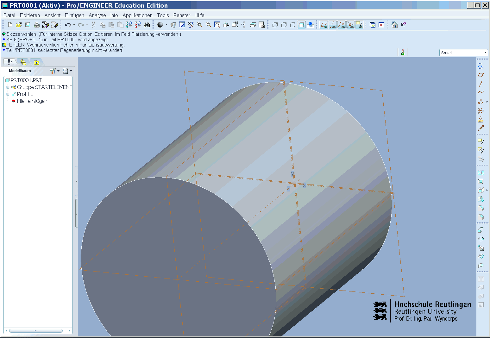Click the Zoom Out magnifier
The width and height of the screenshot is (490, 338).
pyautogui.click(x=208, y=25)
